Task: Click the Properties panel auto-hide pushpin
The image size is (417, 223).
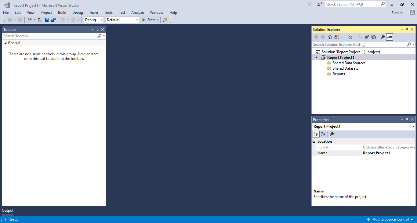Action: pos(407,119)
